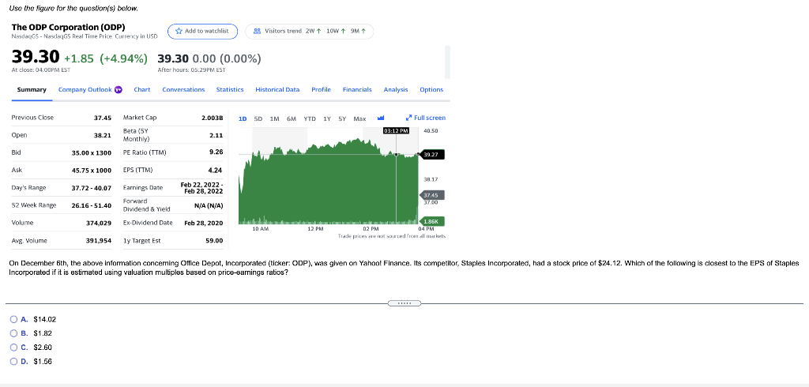Select answer option B $1.82
Screen dimensions: 809x387
(14, 333)
